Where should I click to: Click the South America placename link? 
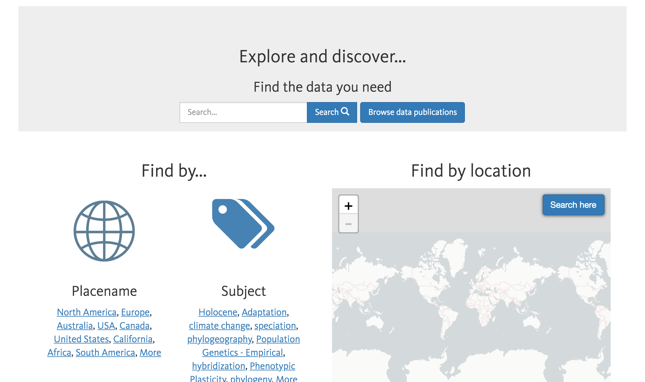(x=105, y=352)
